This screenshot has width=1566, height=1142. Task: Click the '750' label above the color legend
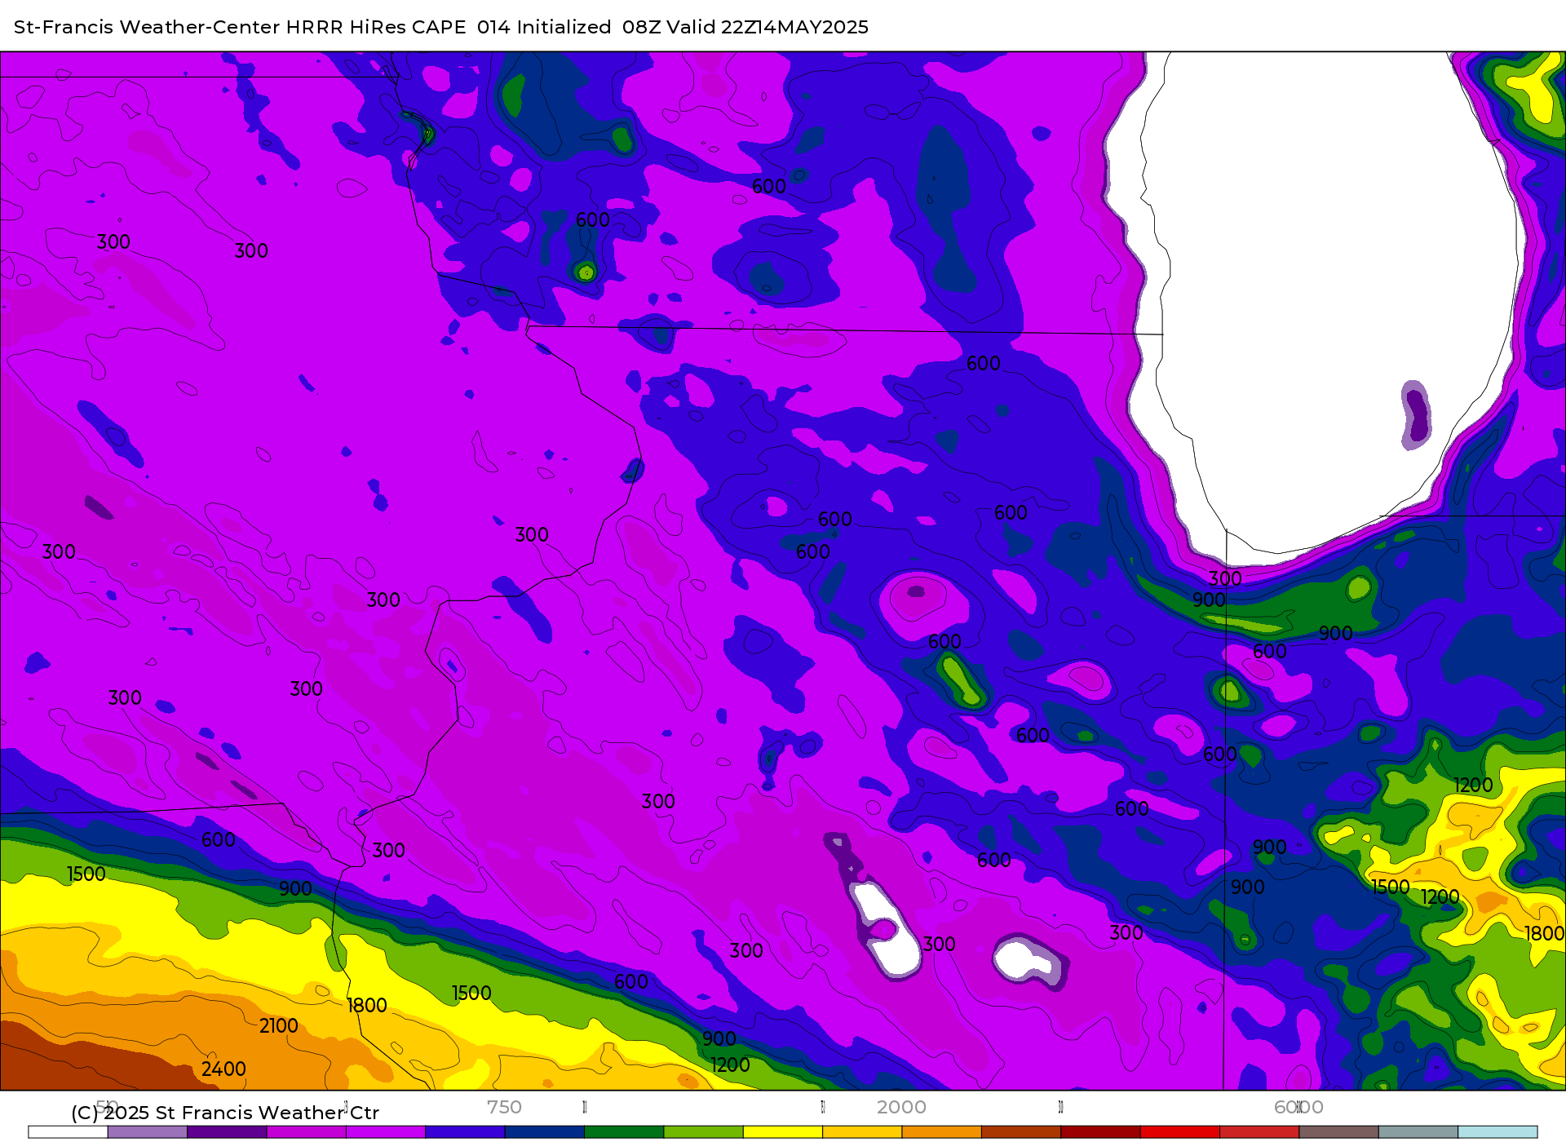504,1107
